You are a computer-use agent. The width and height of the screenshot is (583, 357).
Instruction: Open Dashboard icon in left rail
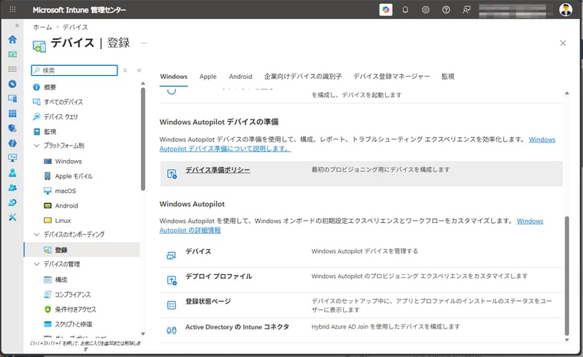(12, 54)
